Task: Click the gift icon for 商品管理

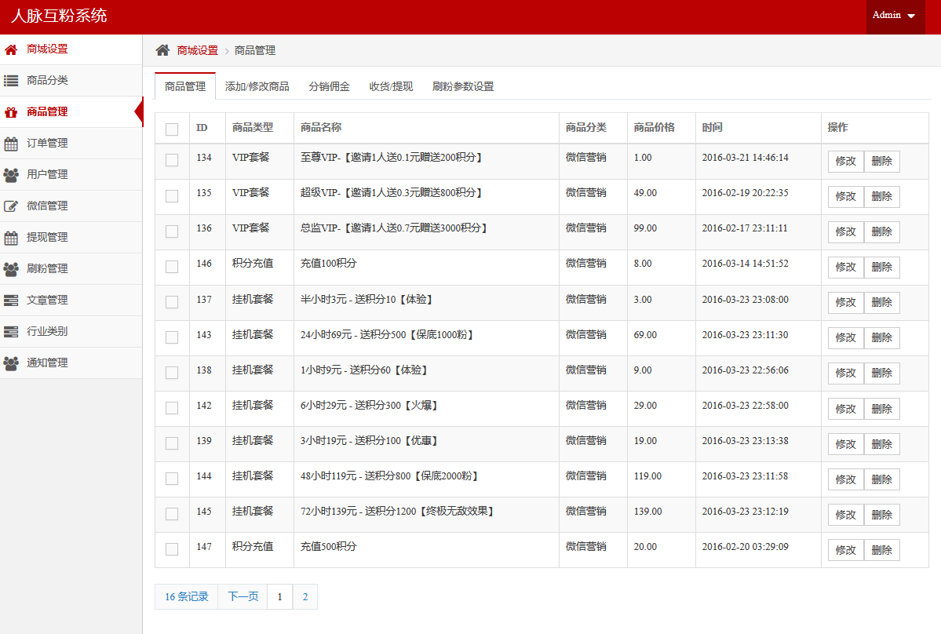Action: click(x=11, y=112)
